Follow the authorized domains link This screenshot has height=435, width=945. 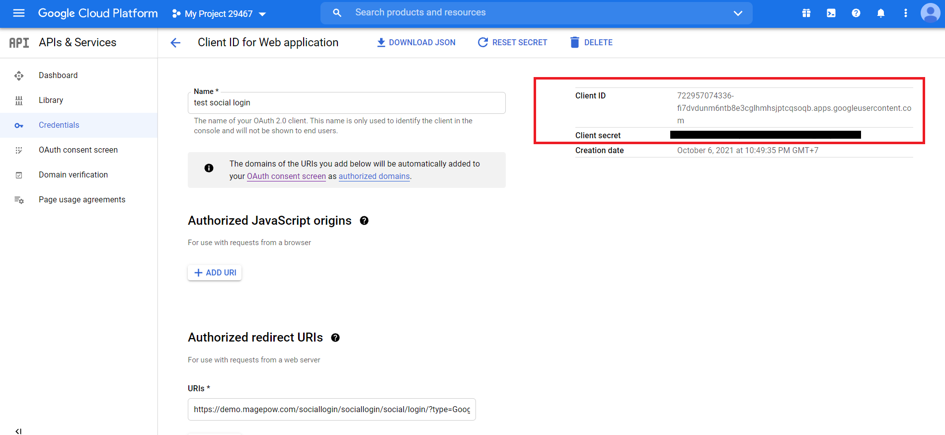(374, 176)
